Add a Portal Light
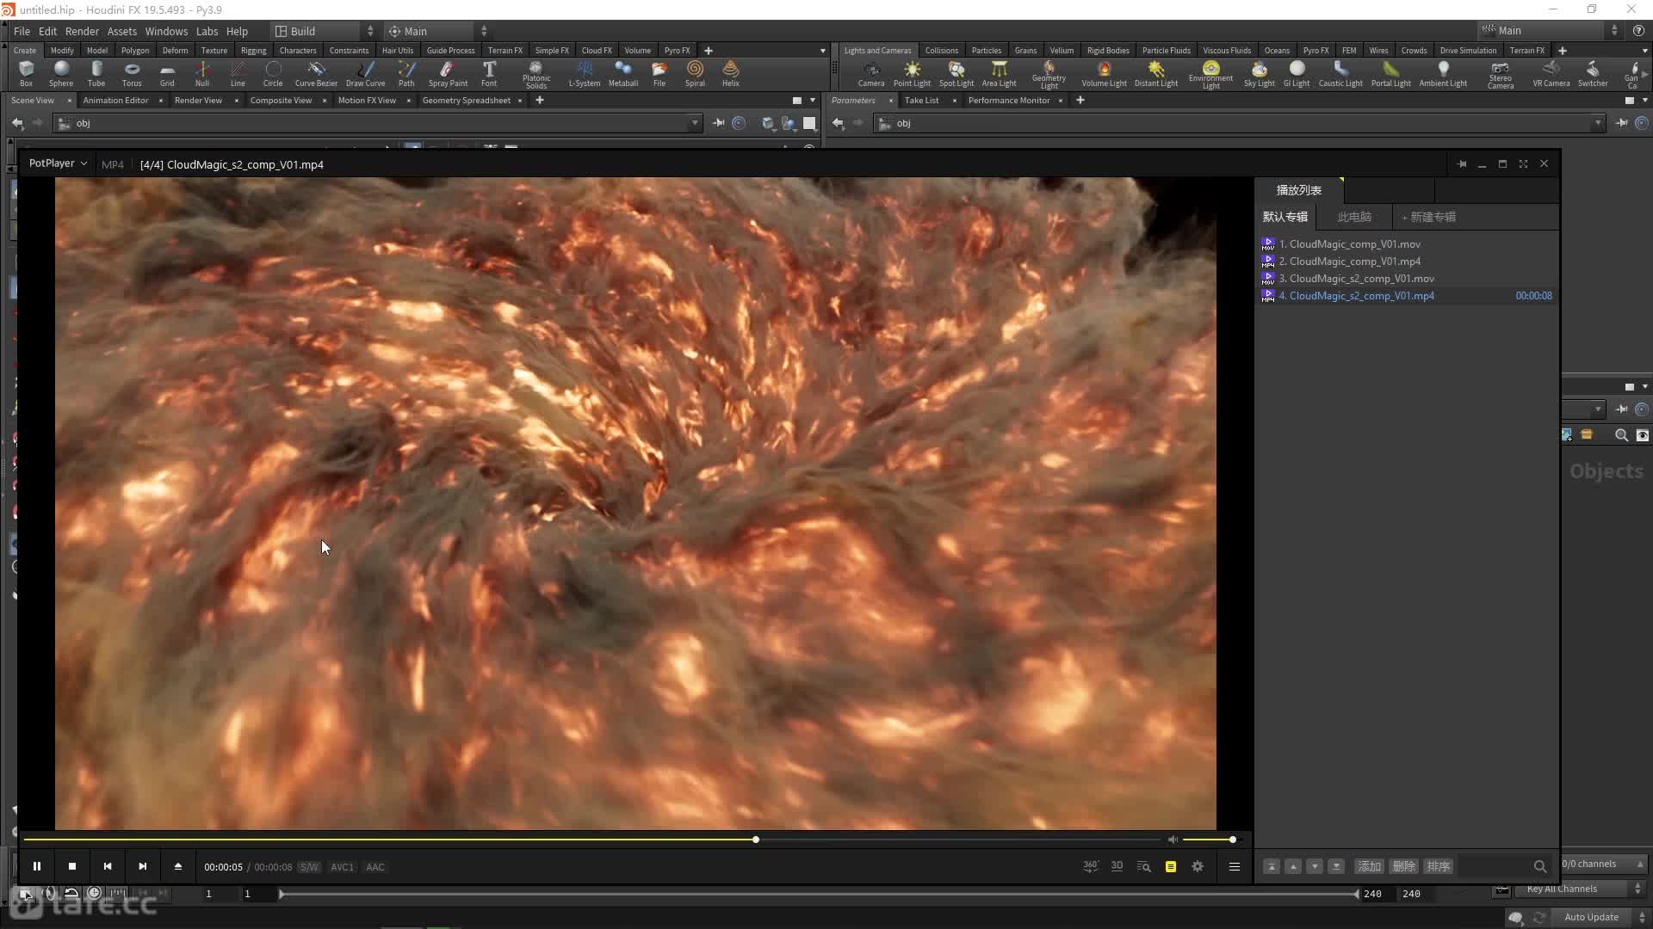Image resolution: width=1653 pixels, height=929 pixels. click(1391, 74)
